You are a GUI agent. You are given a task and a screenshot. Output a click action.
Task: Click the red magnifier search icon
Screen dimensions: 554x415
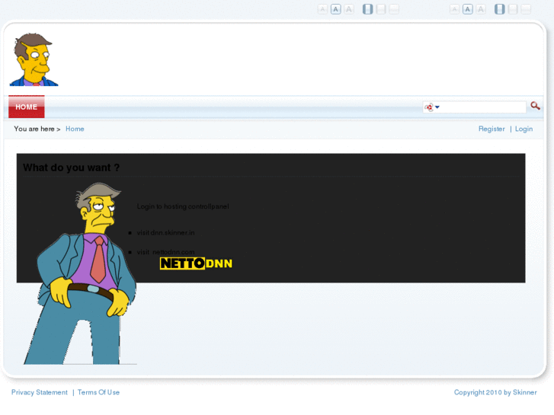535,106
